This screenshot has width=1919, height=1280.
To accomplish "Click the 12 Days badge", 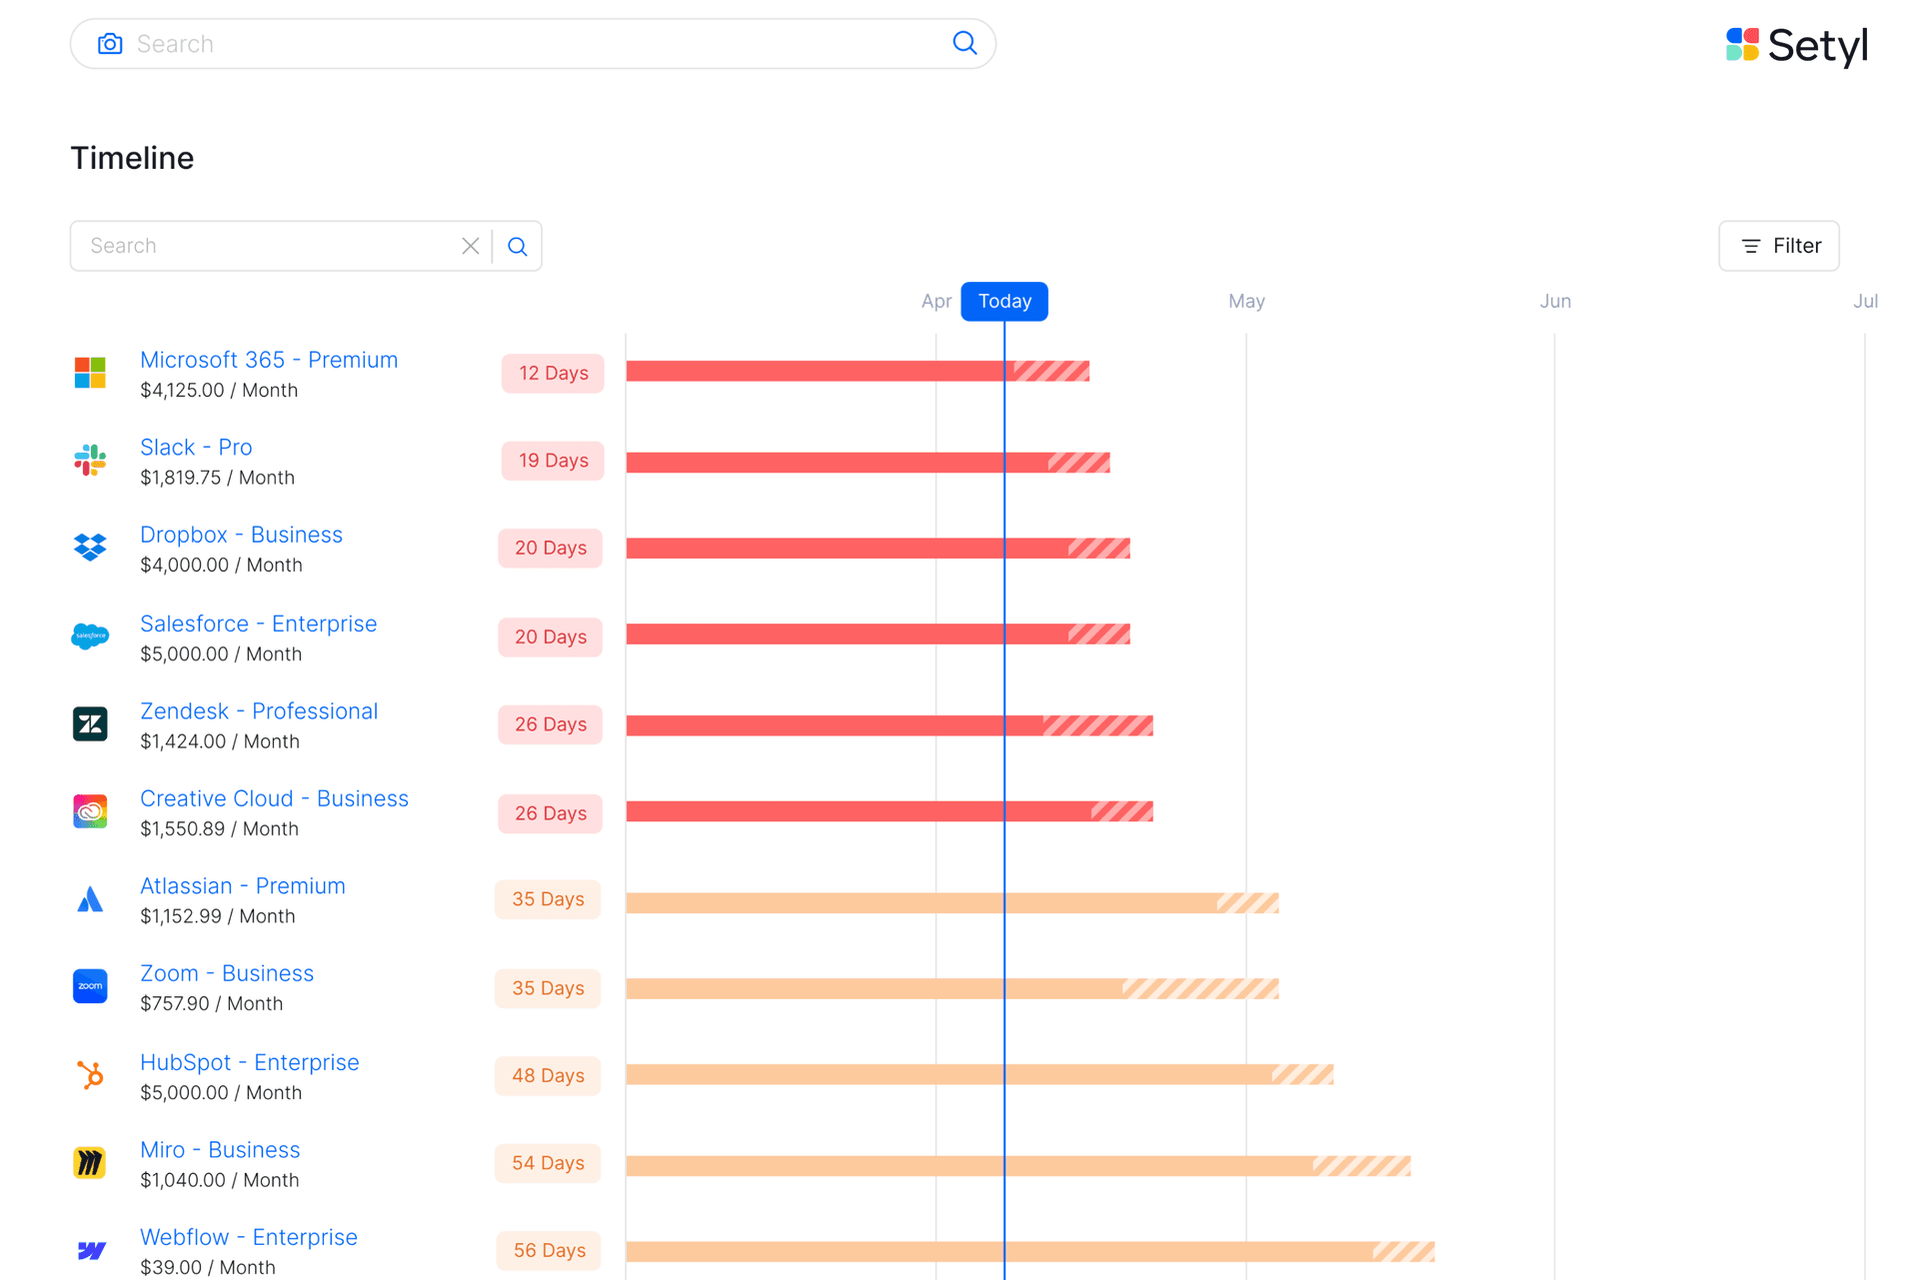I will point(553,373).
